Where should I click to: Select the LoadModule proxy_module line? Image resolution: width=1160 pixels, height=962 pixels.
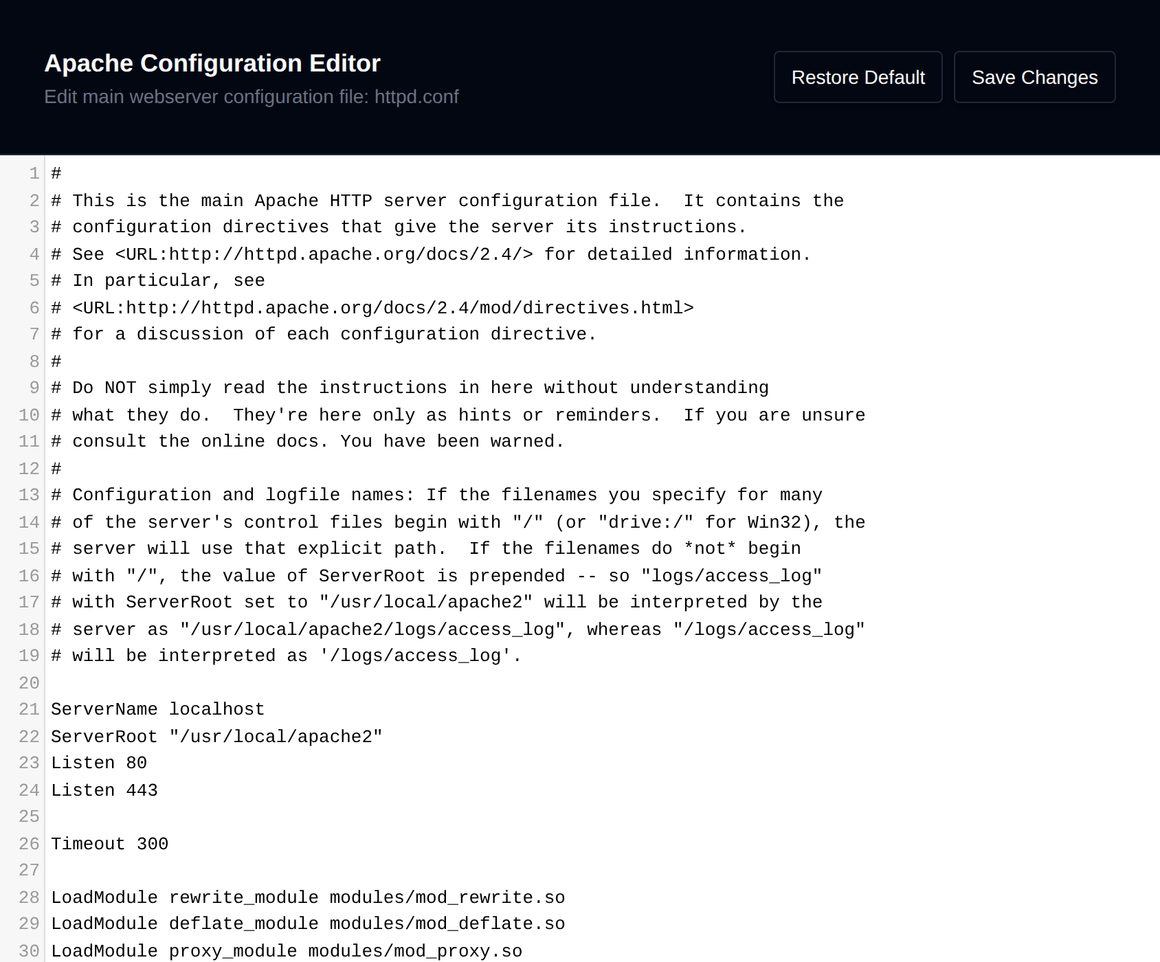(x=287, y=951)
